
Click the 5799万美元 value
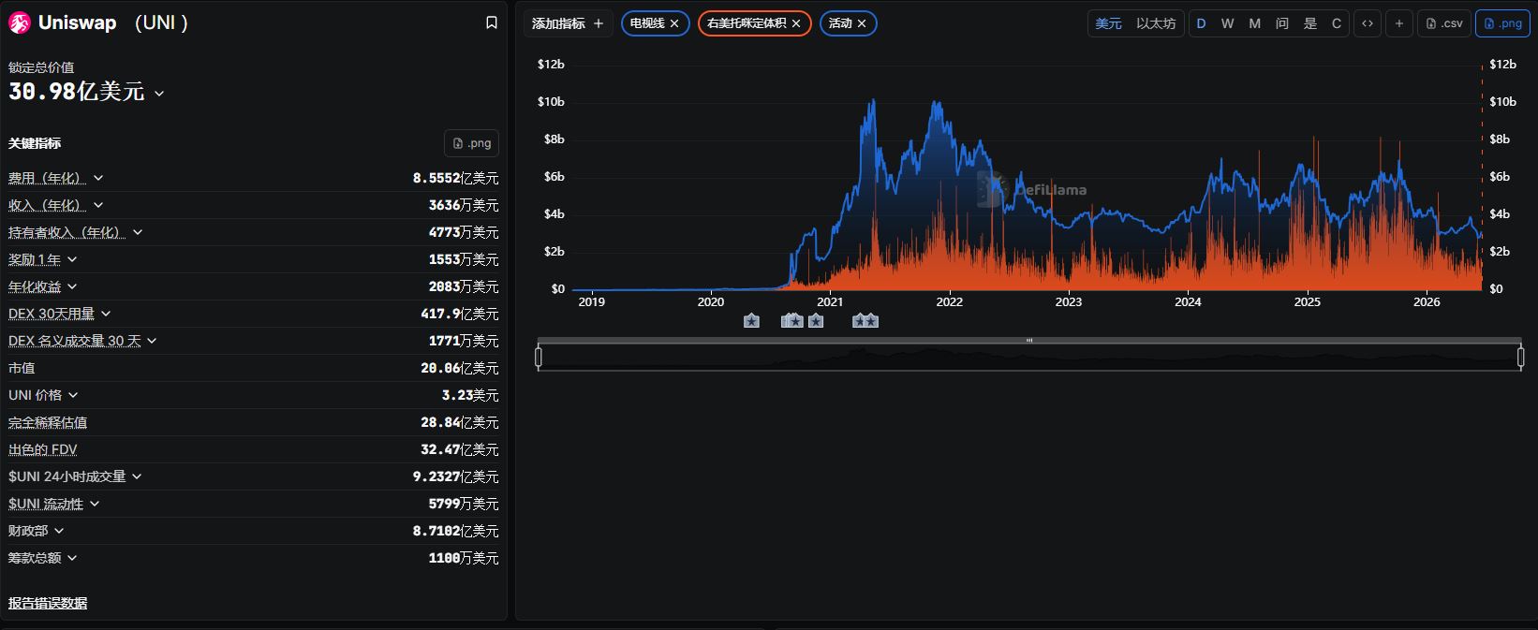[x=464, y=504]
